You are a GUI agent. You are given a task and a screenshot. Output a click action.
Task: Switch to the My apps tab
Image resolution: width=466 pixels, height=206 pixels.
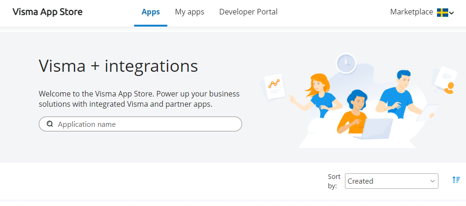coord(190,12)
